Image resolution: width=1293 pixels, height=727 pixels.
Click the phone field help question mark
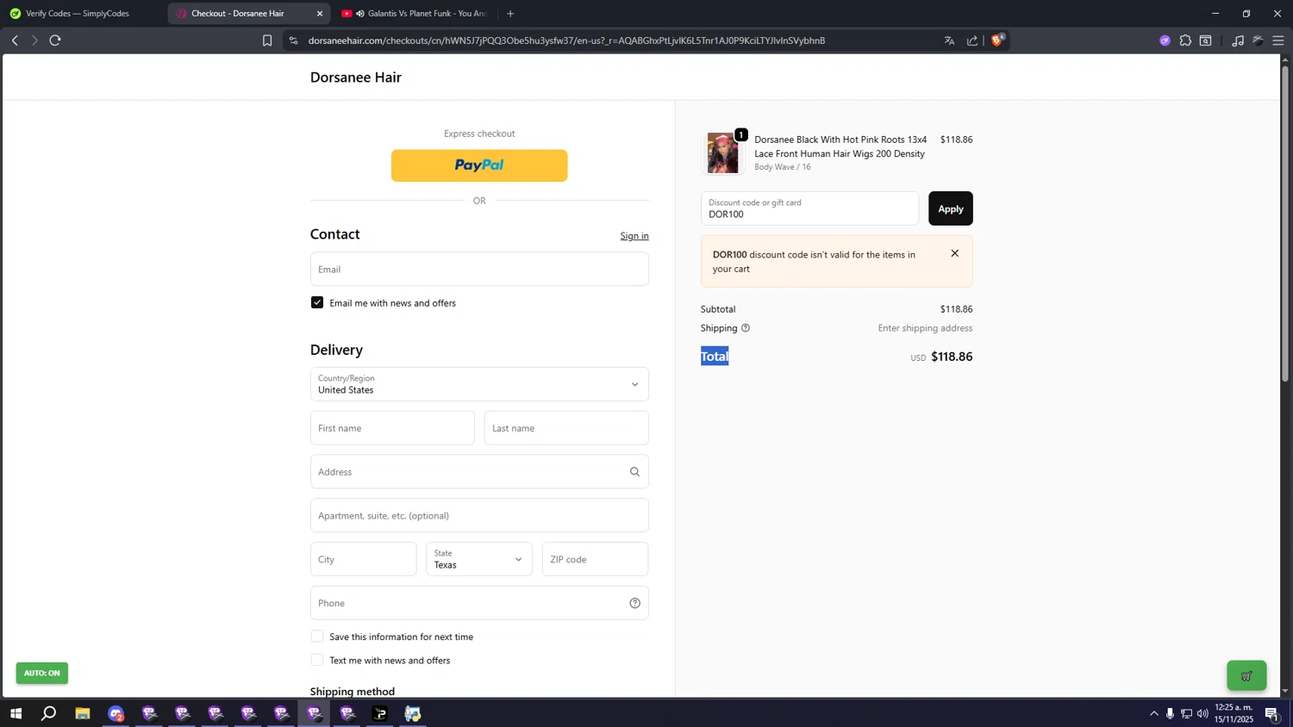click(634, 603)
